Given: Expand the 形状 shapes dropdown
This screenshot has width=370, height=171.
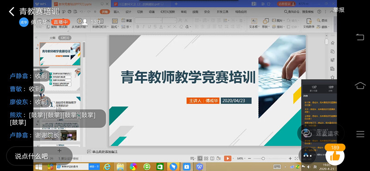Looking at the screenshot, I should click(265, 27).
